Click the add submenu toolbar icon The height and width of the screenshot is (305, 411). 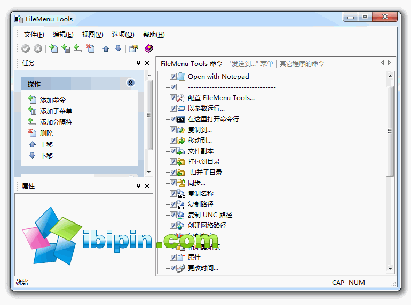66,48
